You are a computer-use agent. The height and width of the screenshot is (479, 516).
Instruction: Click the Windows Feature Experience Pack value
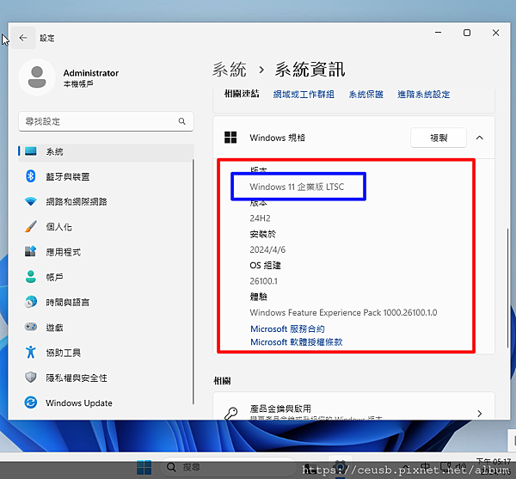point(343,312)
